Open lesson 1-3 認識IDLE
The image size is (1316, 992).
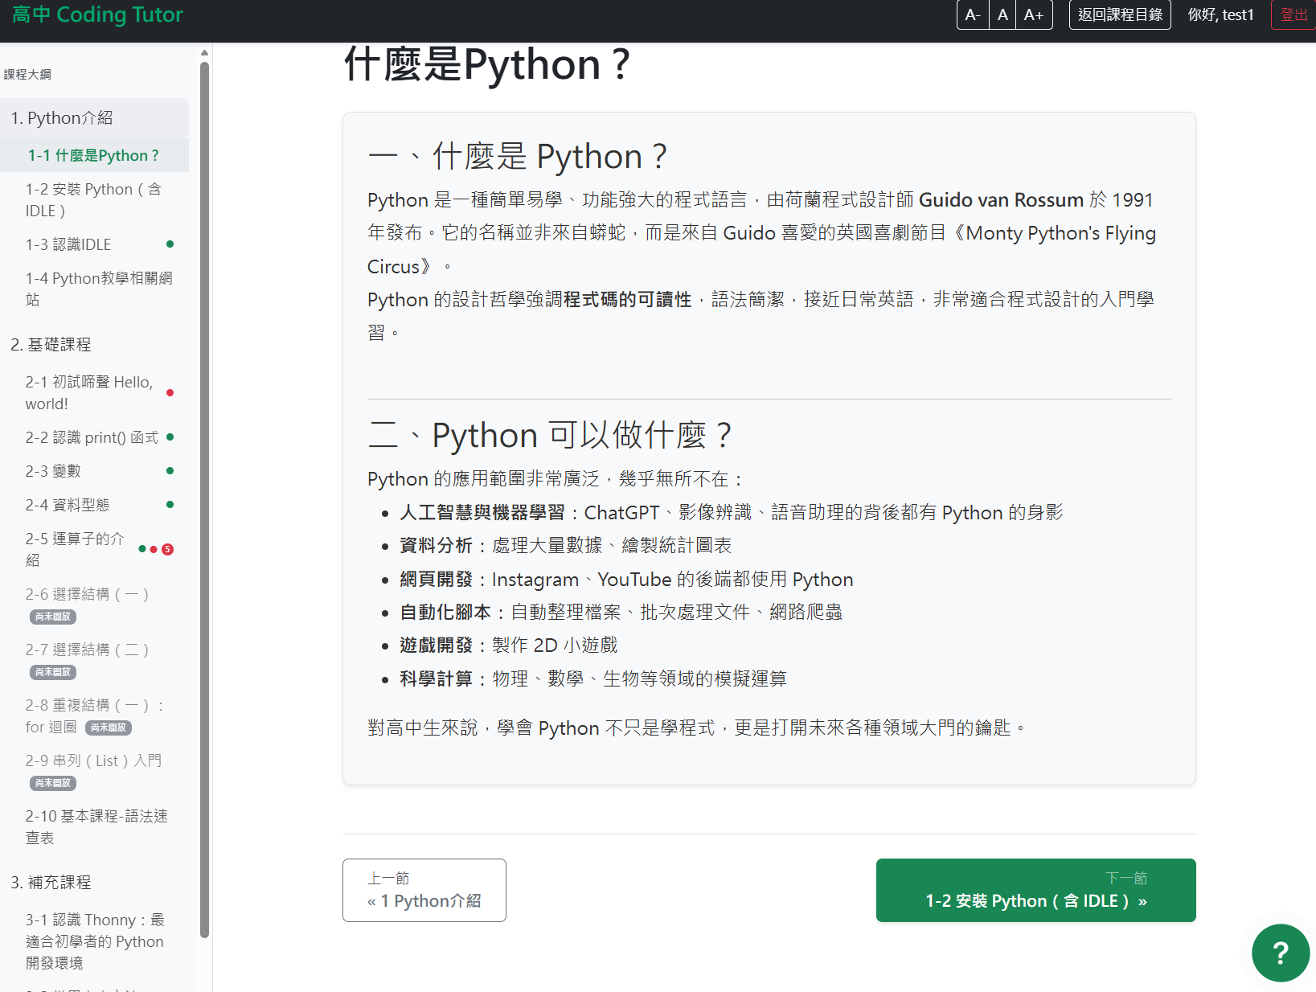68,244
